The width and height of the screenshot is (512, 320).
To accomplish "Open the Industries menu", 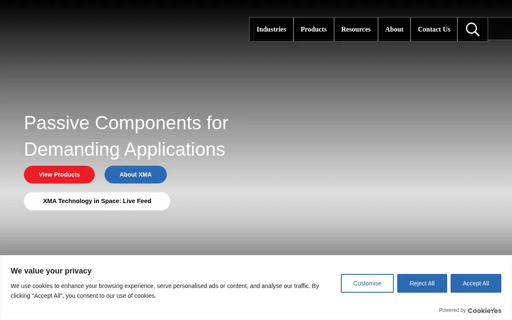I will tap(271, 29).
